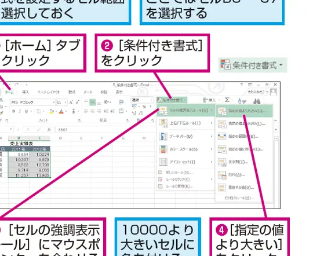The height and width of the screenshot is (256, 313).
Task: Click the percent style icon
Action: coord(144,107)
